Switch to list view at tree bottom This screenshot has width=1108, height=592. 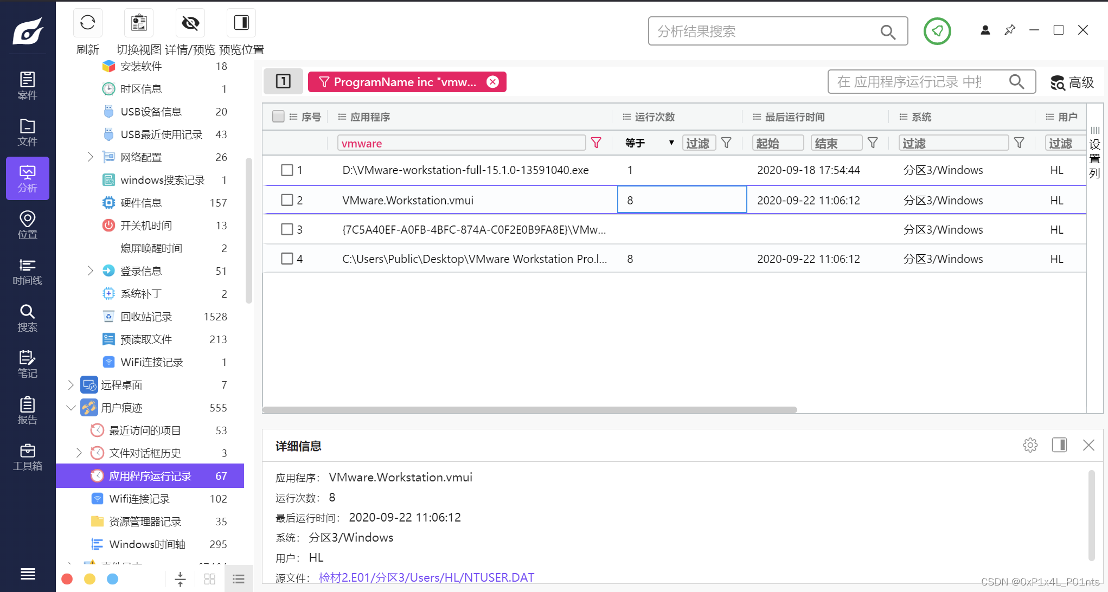point(239,579)
